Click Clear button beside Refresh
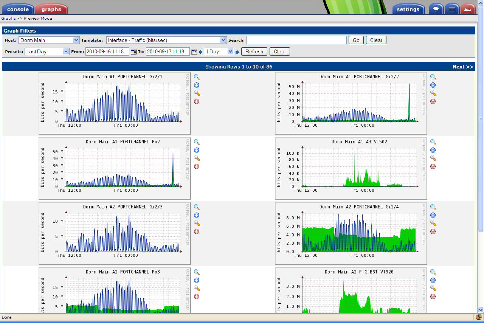Image resolution: width=484 pixels, height=323 pixels. click(280, 51)
